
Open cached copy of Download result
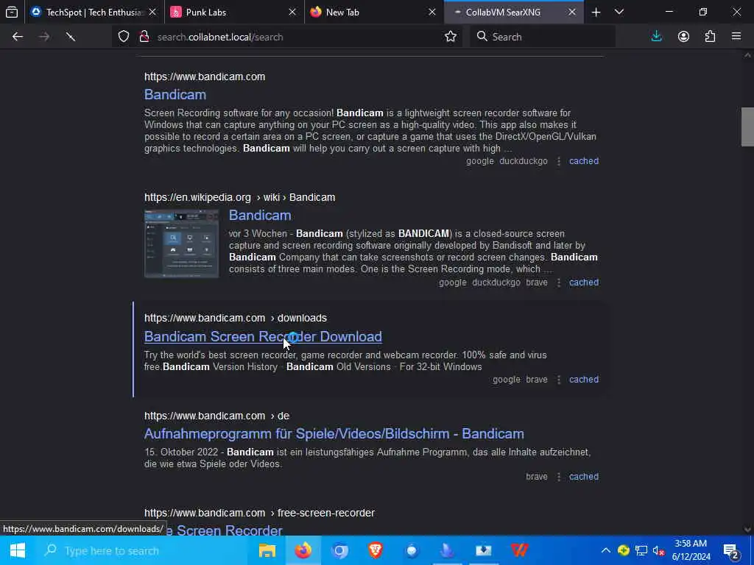(x=584, y=380)
